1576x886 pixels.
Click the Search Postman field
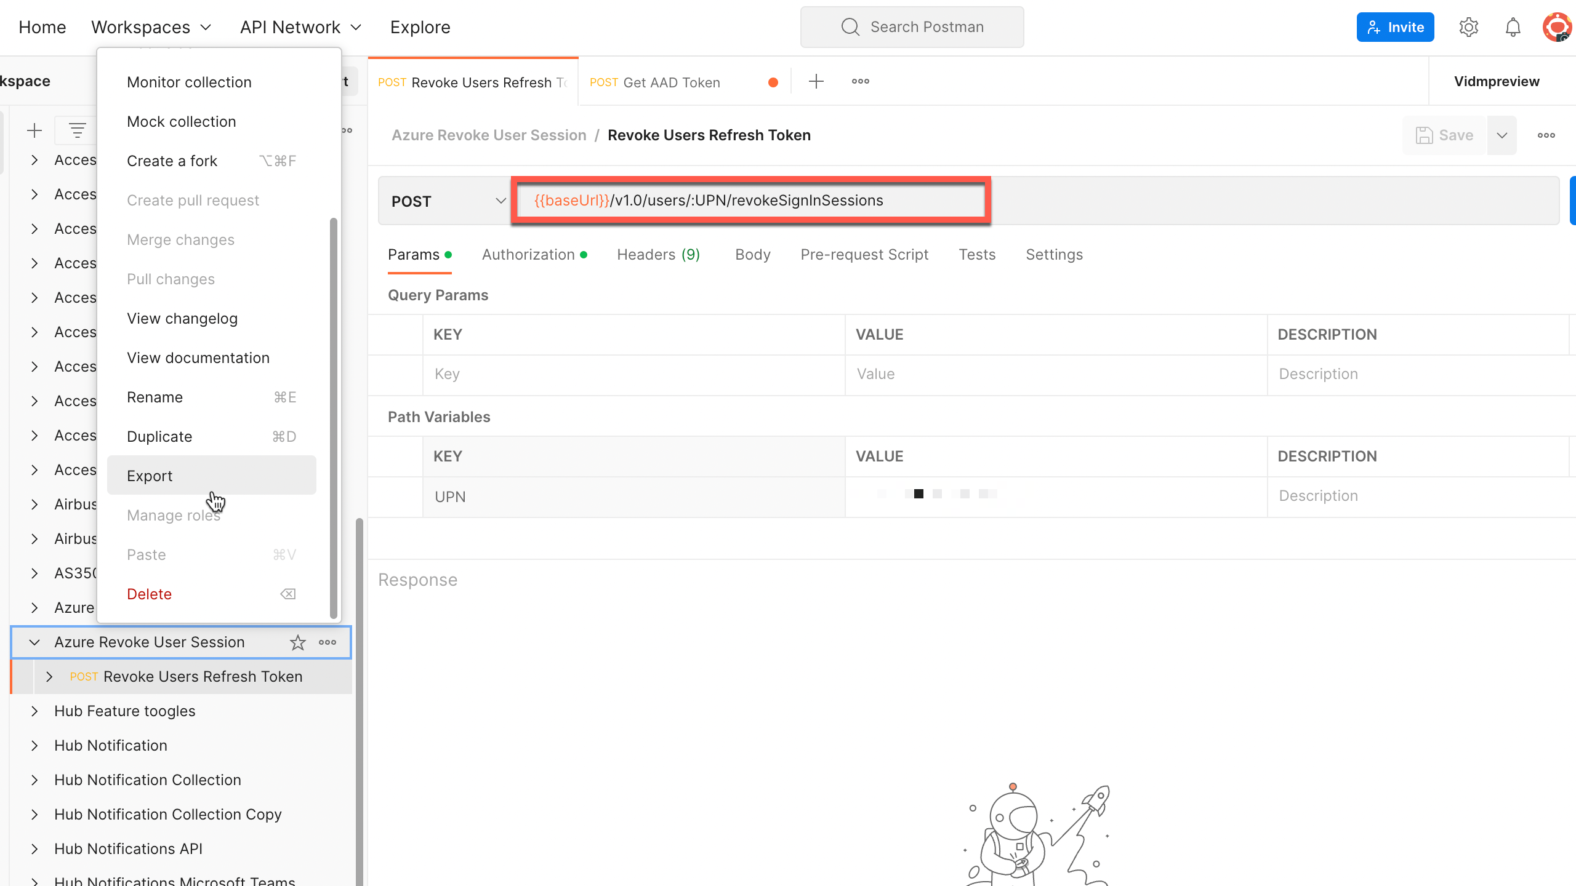(x=912, y=27)
